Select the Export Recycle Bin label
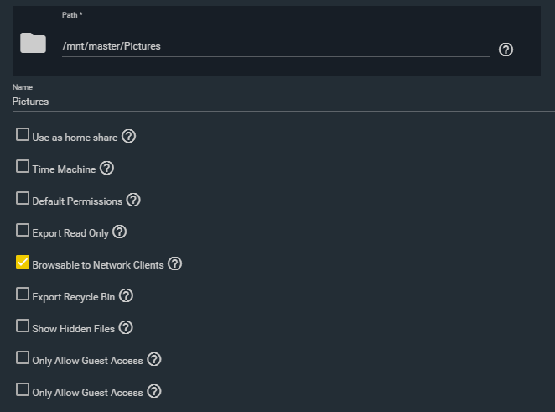 click(74, 297)
